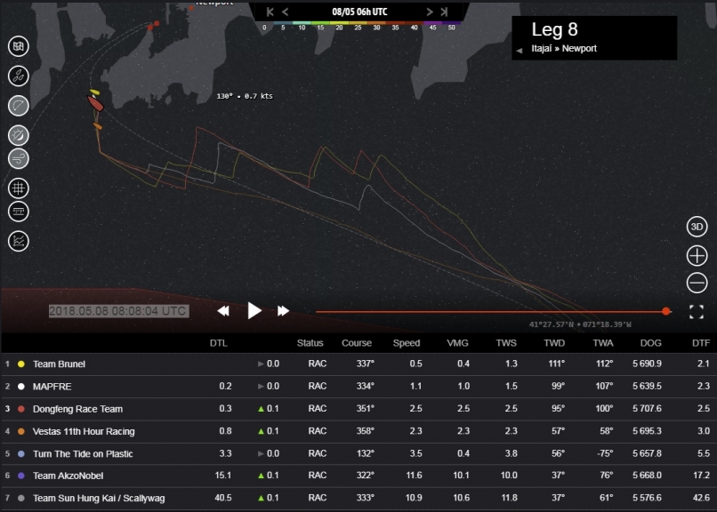Go to previous weather forecast step
The height and width of the screenshot is (512, 717).
tap(285, 12)
